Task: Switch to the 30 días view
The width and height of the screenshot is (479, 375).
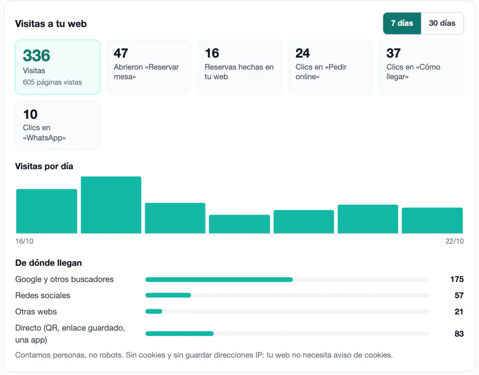Action: [442, 23]
